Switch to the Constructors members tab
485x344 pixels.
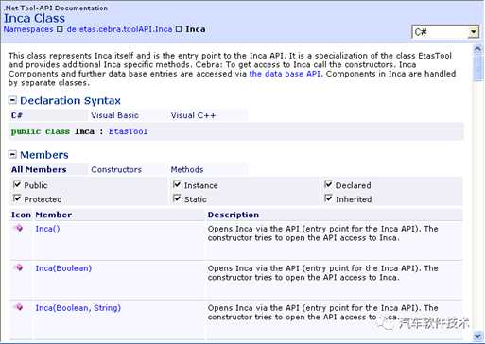coord(116,169)
